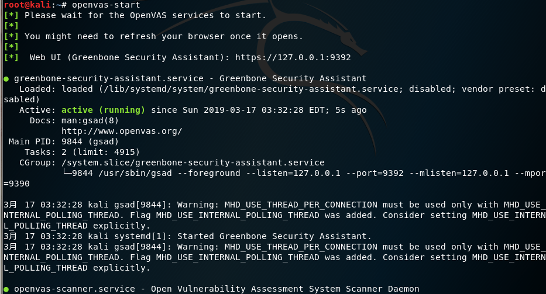Click the first [*] marker before Please wait
Screen dimensions: 546x294
11,15
